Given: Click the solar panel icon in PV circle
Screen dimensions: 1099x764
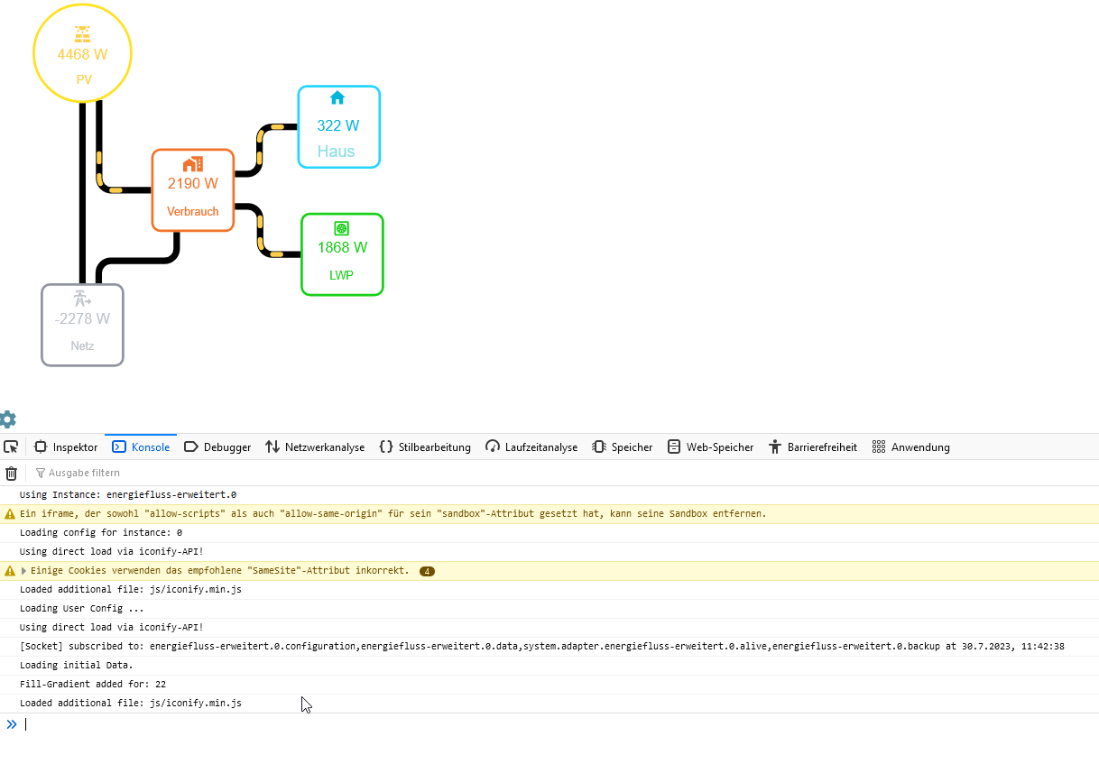Looking at the screenshot, I should click(x=82, y=34).
